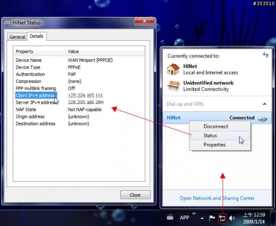Select the Client IPv4 address row
The height and width of the screenshot is (226, 276).
point(79,95)
